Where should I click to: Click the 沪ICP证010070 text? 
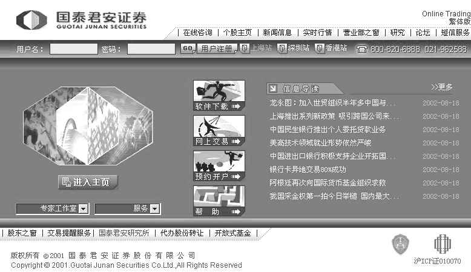[437, 261]
